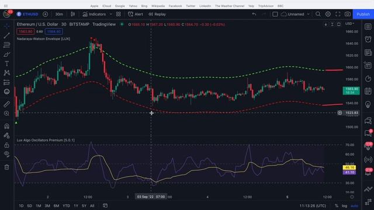Image resolution: width=374 pixels, height=210 pixels.
Task: Select the ruler measure tool
Action: point(6,104)
